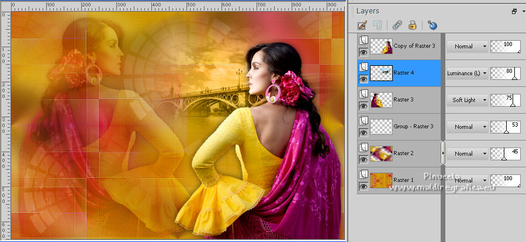Hide the Raster 1 layer via eye
Screen dimensions: 526x242
click(364, 186)
